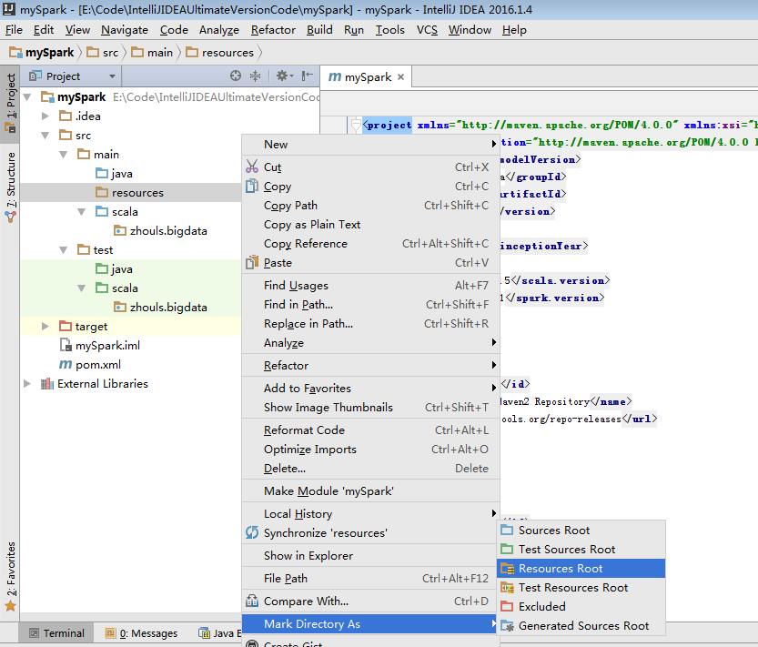Select Copy Reference entry

click(370, 243)
